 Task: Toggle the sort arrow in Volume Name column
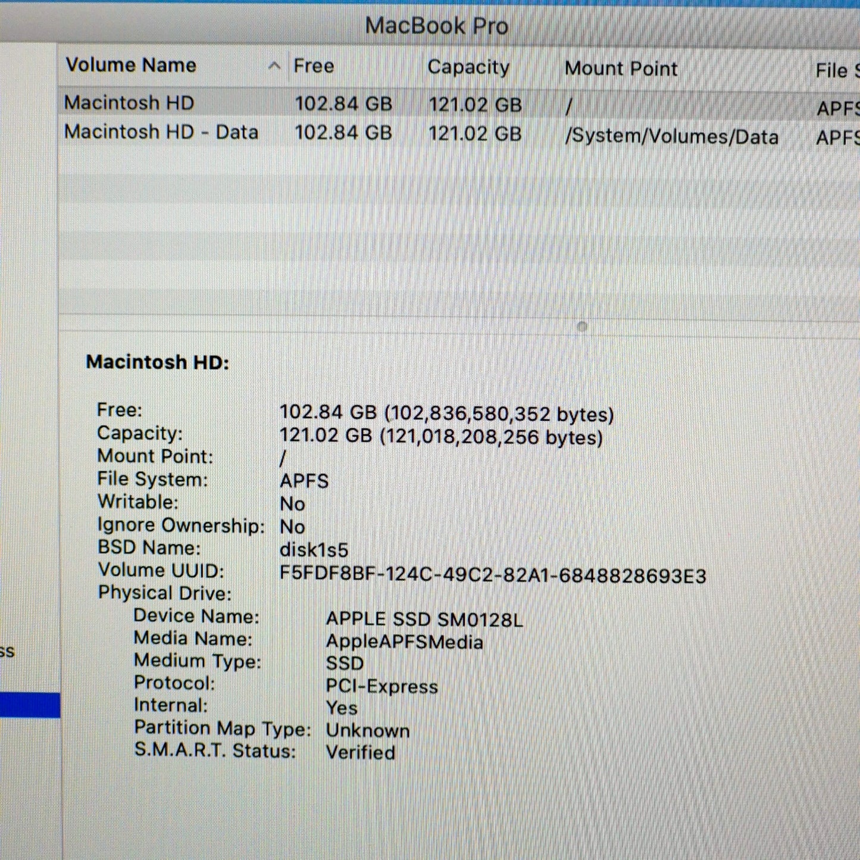point(274,66)
